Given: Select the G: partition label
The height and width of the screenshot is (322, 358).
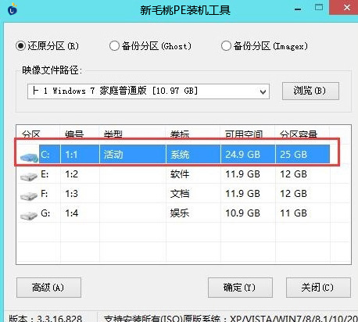Looking at the screenshot, I should [45, 213].
